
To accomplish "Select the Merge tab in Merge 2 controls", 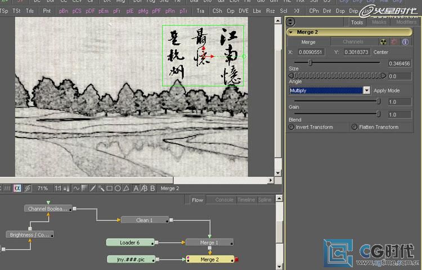I will pos(308,42).
